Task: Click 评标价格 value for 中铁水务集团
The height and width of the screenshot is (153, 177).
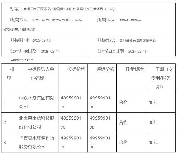Action: tap(100, 102)
